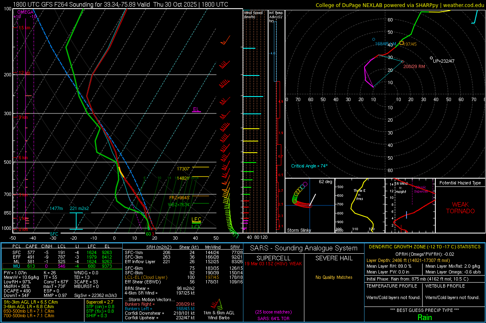
Task: Click the Potential Hazard Type header
Action: coord(460,183)
